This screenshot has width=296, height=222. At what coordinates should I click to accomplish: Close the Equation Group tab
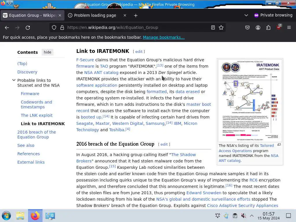point(60,15)
